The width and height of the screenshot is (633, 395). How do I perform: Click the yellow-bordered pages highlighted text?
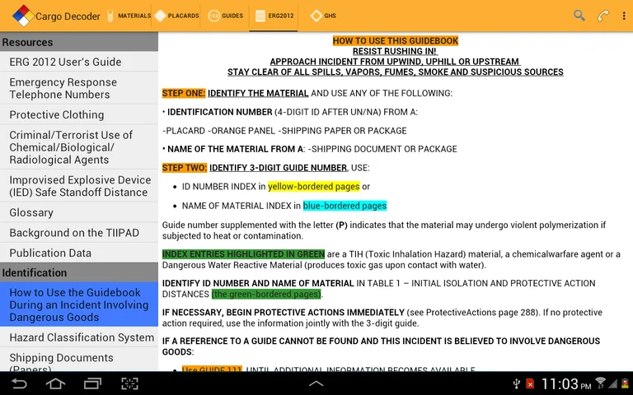(313, 186)
